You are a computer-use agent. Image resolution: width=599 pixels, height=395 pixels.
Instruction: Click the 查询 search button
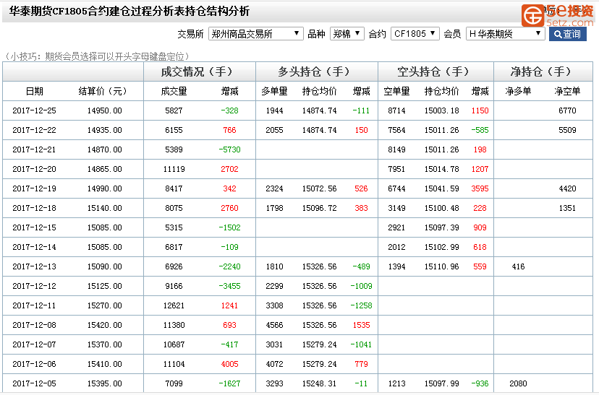pos(567,34)
